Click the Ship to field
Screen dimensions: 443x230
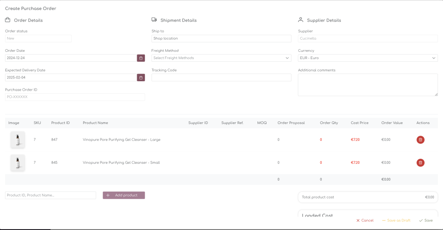click(x=221, y=39)
